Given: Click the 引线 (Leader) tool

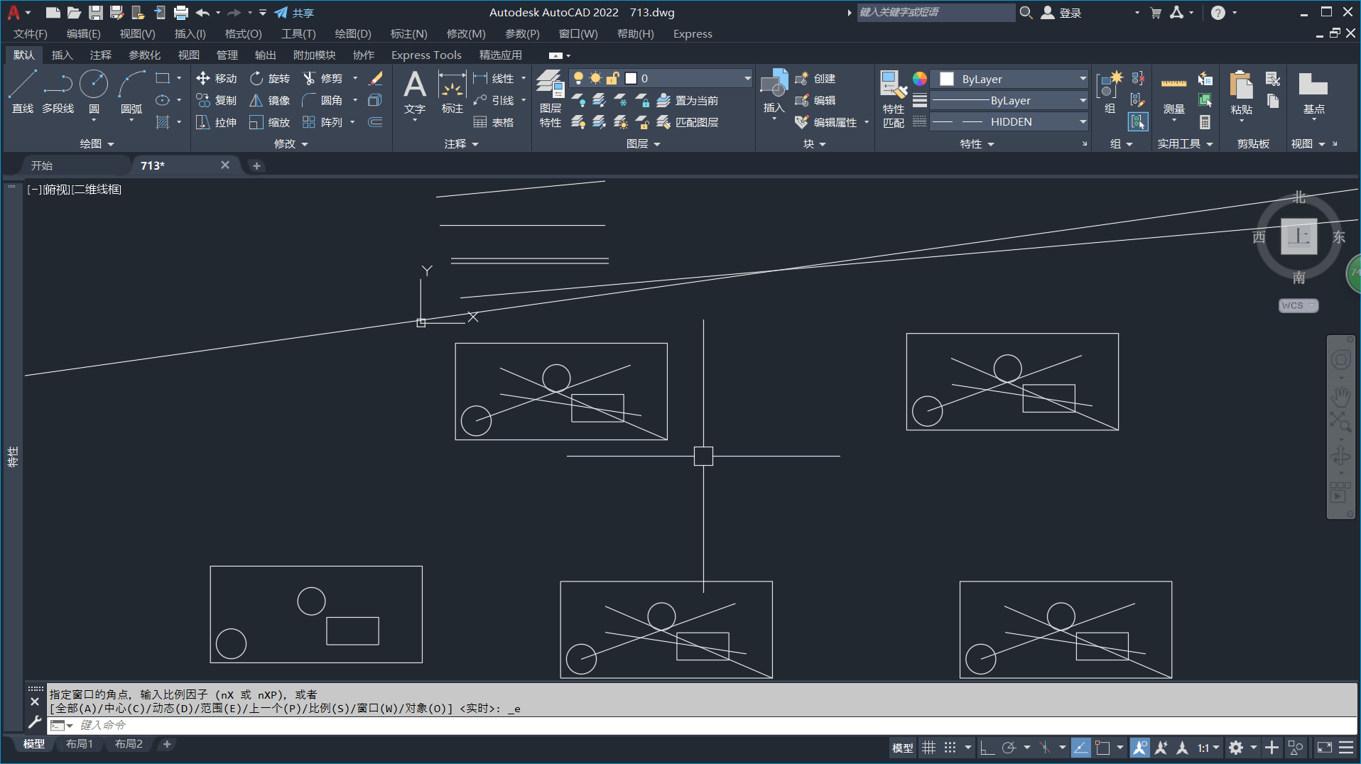Looking at the screenshot, I should [494, 100].
